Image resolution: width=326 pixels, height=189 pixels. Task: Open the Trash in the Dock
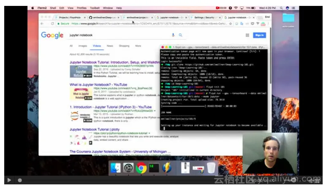click(x=211, y=168)
